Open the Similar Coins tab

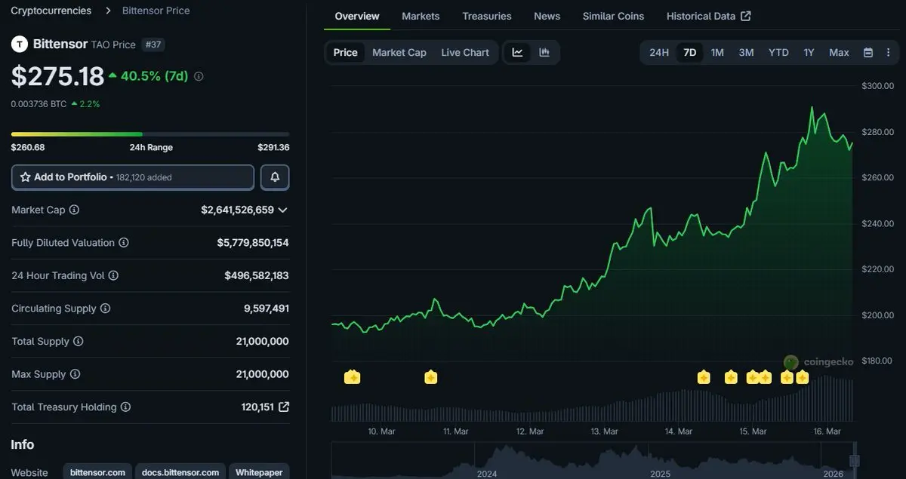(x=614, y=16)
